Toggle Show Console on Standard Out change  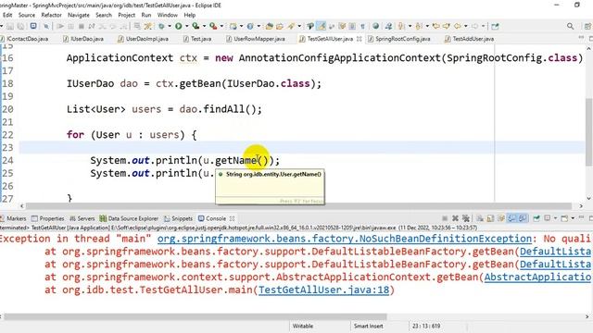click(x=512, y=218)
